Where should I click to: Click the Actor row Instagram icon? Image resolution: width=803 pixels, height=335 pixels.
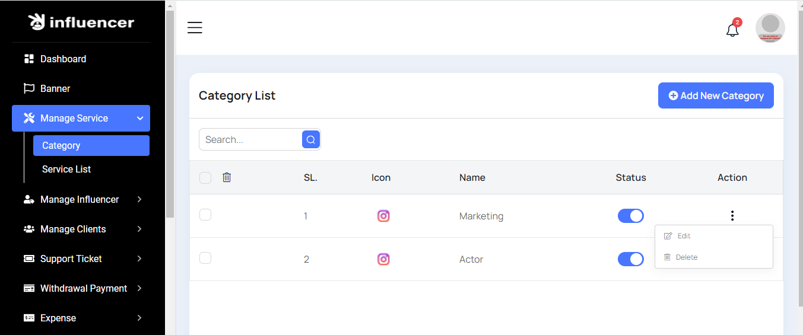[x=383, y=259]
